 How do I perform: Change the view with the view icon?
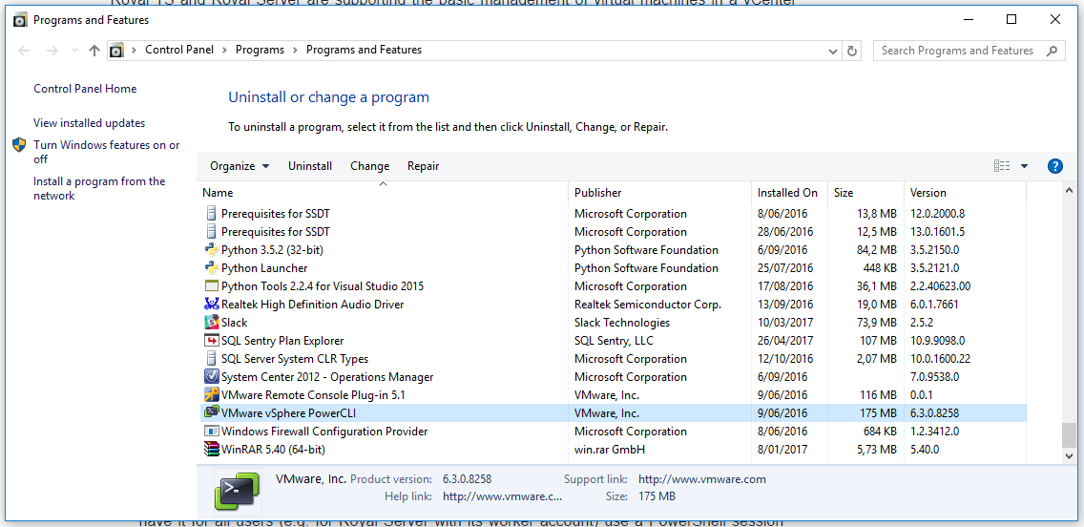click(x=1002, y=166)
